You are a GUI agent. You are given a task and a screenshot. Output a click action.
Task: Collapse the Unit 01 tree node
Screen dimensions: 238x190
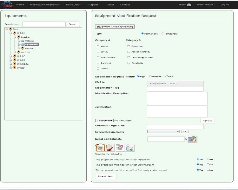pyautogui.click(x=10, y=33)
